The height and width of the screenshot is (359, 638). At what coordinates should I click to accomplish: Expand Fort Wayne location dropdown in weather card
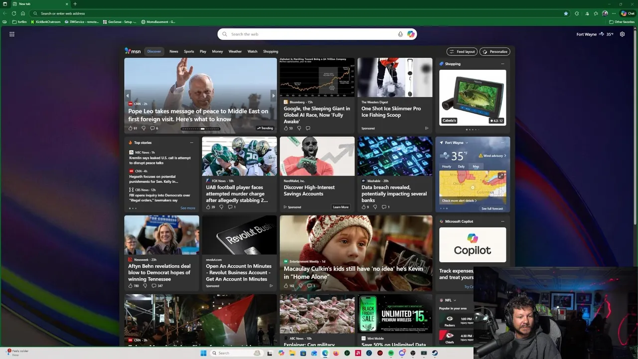coord(467,143)
